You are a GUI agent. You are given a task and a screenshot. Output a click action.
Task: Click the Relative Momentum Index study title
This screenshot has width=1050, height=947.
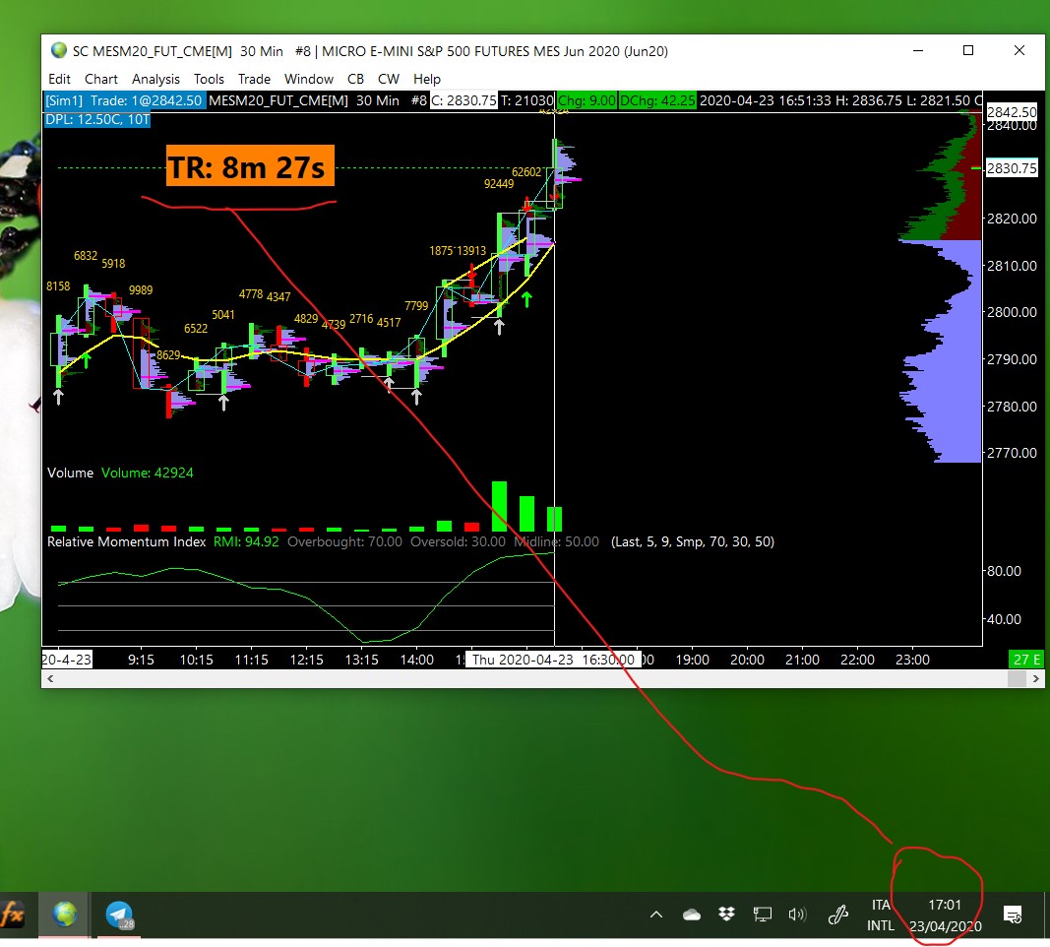[127, 541]
